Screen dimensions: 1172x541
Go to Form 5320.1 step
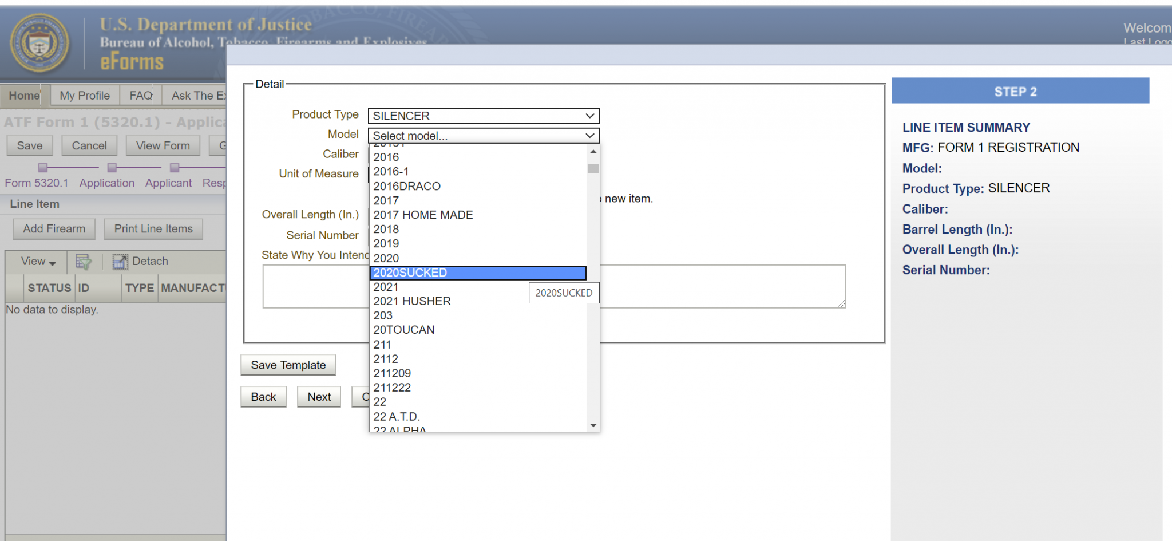37,183
